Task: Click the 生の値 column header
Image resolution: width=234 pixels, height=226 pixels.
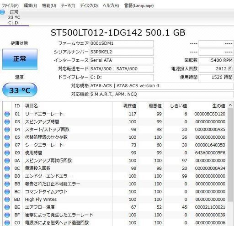Action: click(208, 106)
